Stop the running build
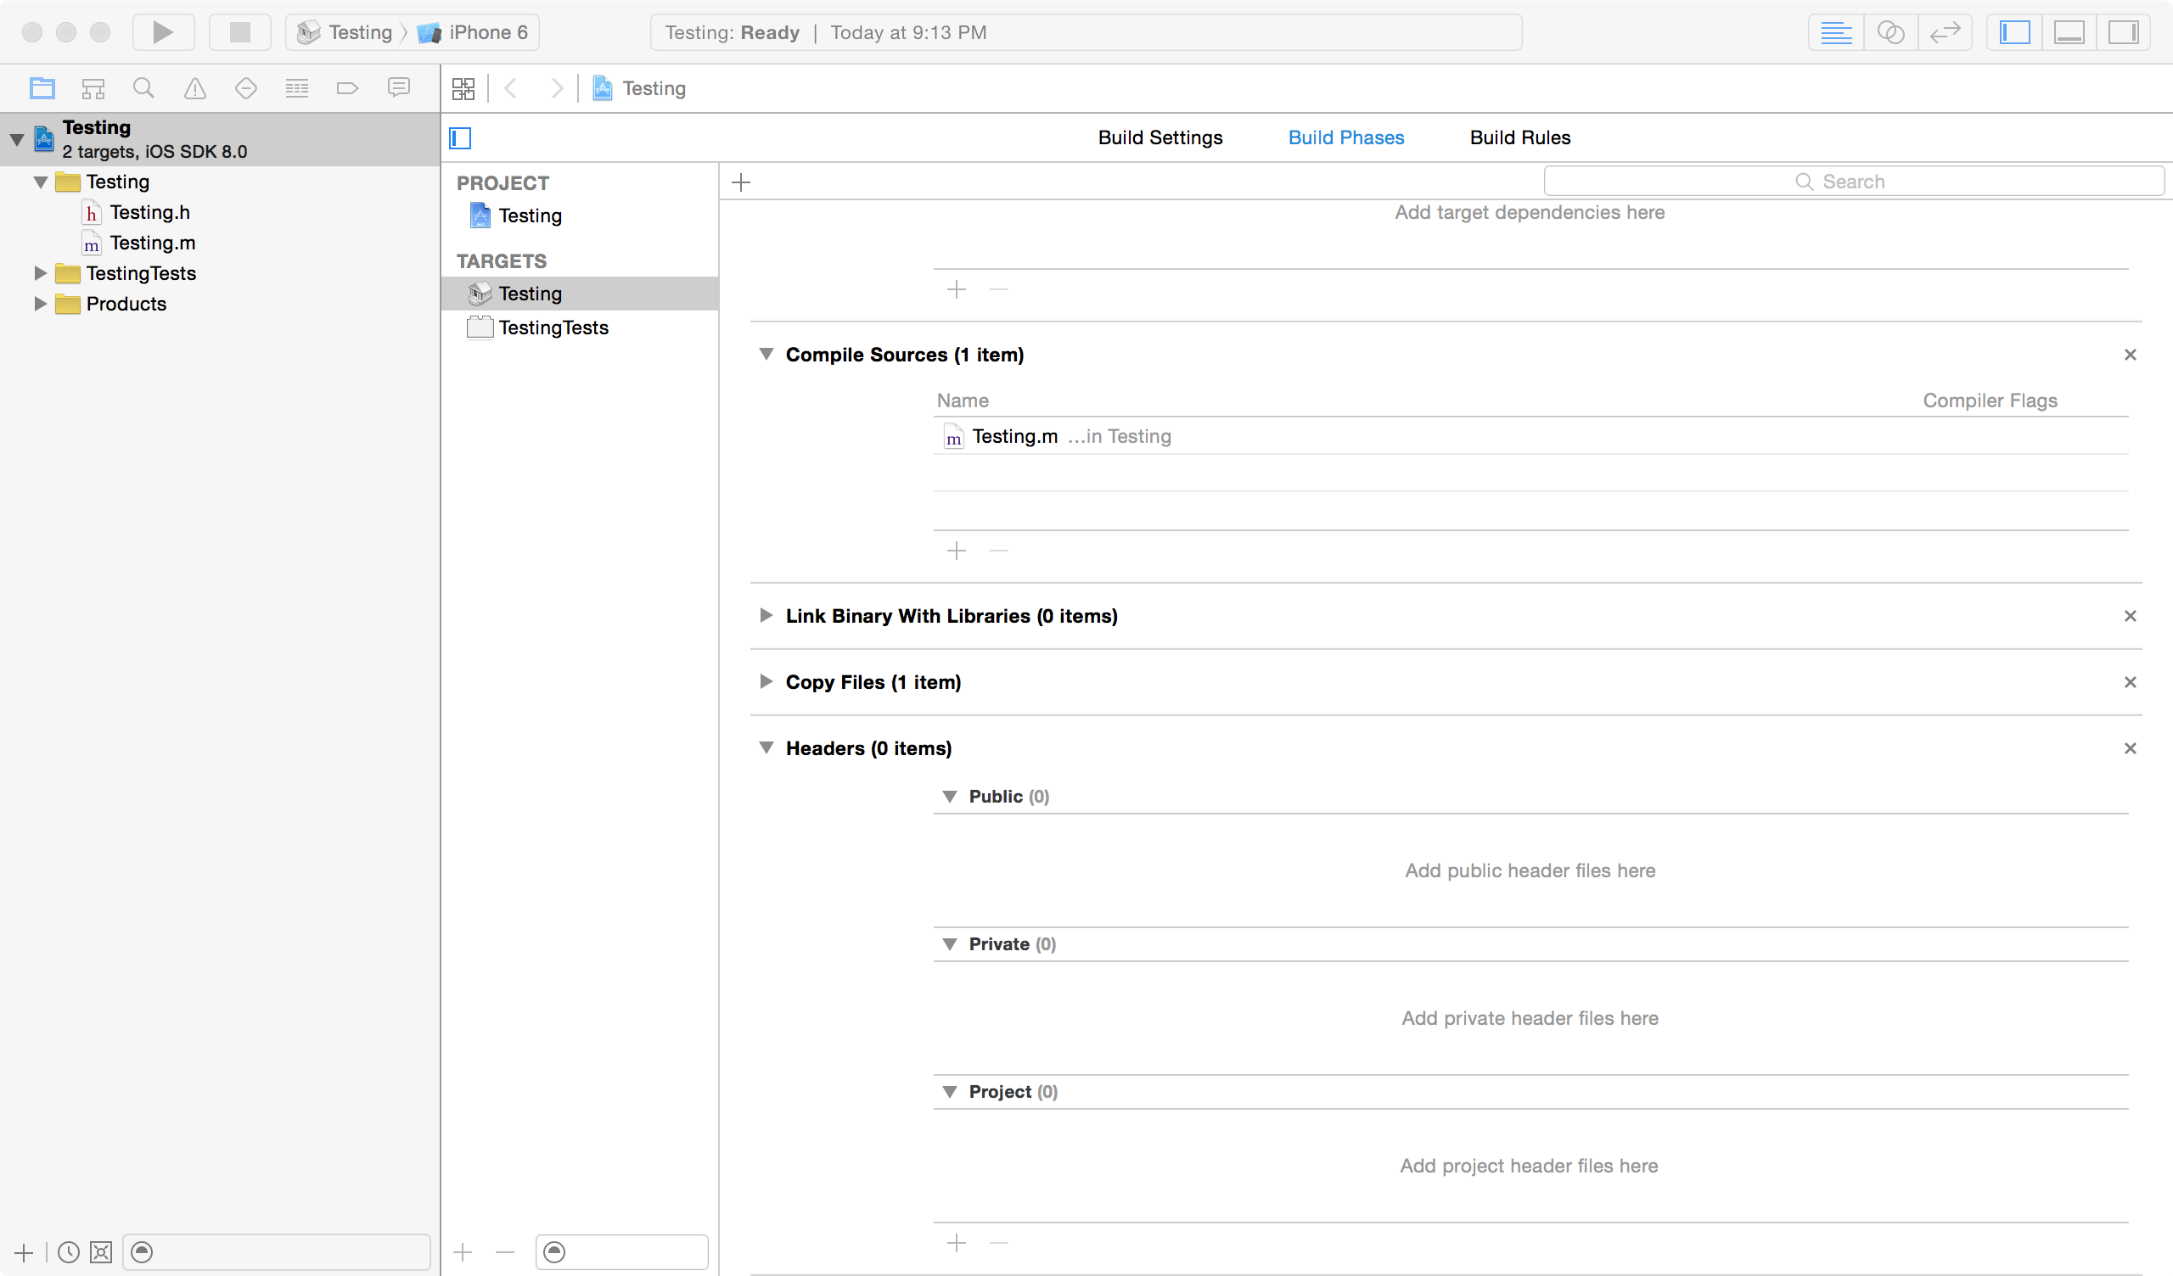 pyautogui.click(x=239, y=33)
